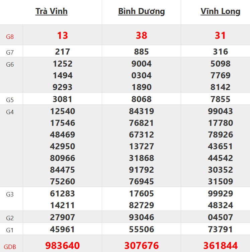Open the Trà Vinh province link
The image size is (250, 252).
click(x=52, y=11)
